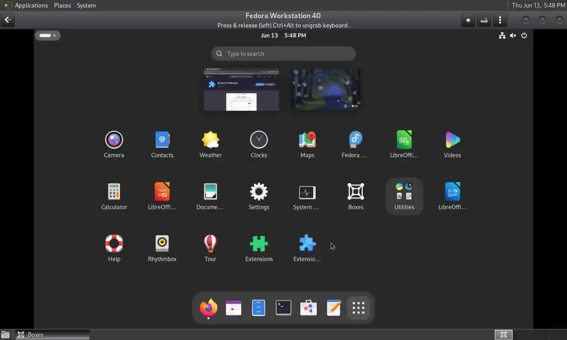The width and height of the screenshot is (567, 340).
Task: Click the Boxes fullscreen square button
Action: (468, 20)
